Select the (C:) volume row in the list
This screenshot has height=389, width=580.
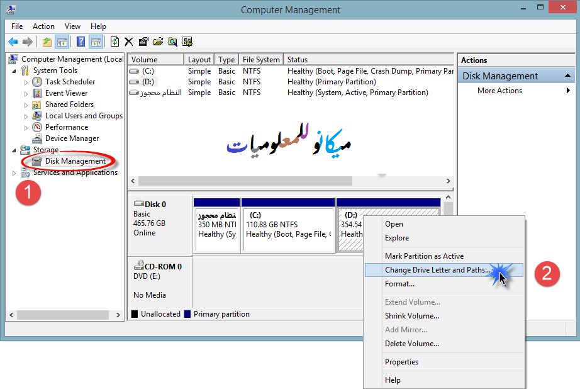tap(291, 71)
